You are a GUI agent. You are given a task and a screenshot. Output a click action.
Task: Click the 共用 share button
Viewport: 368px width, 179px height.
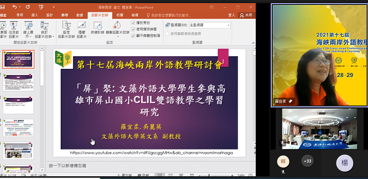246,15
